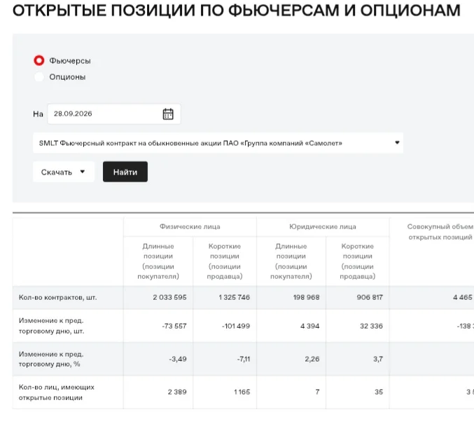Click the Изменение к пред. торговому дню, % row
This screenshot has height=426, width=474.
[243, 359]
